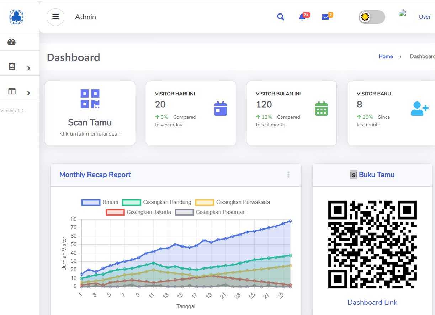
Task: Open the Dashboard Link below QR code
Action: click(x=372, y=302)
